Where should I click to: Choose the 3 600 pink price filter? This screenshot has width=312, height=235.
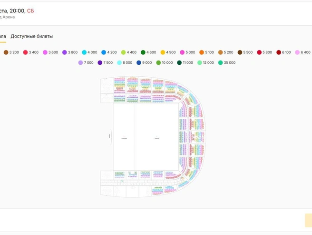coord(45,52)
